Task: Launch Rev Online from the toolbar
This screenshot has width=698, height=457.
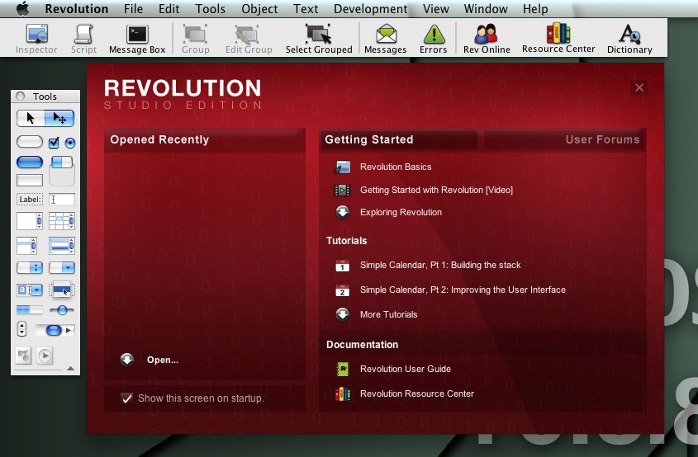Action: (x=486, y=38)
